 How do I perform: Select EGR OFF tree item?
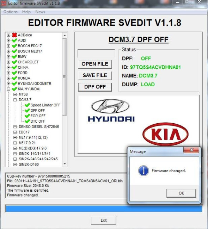38,116
